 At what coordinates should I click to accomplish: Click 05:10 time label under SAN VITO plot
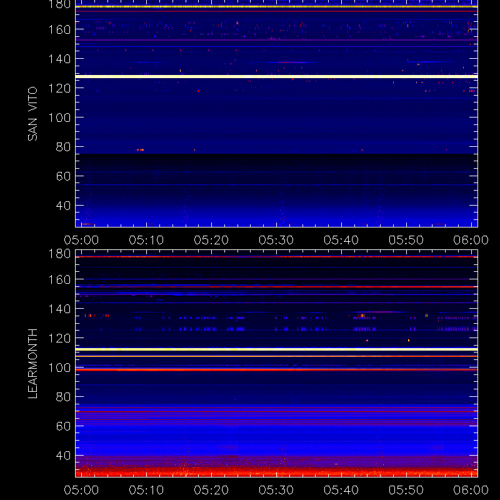[146, 240]
